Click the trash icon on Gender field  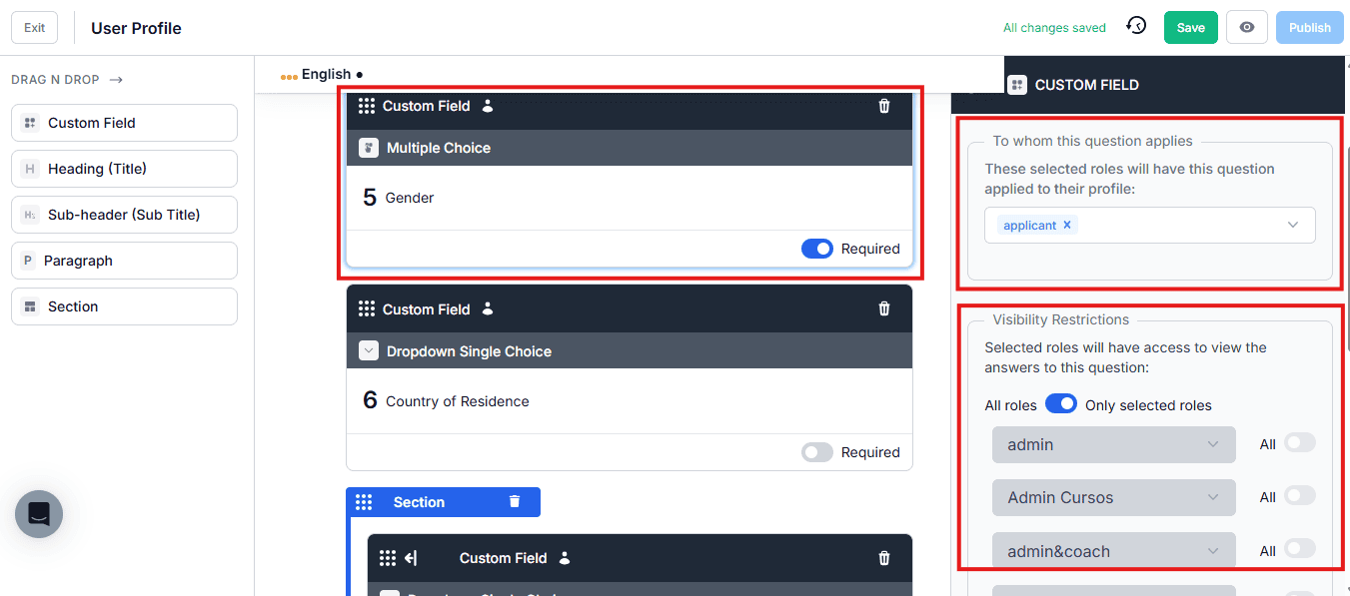883,106
